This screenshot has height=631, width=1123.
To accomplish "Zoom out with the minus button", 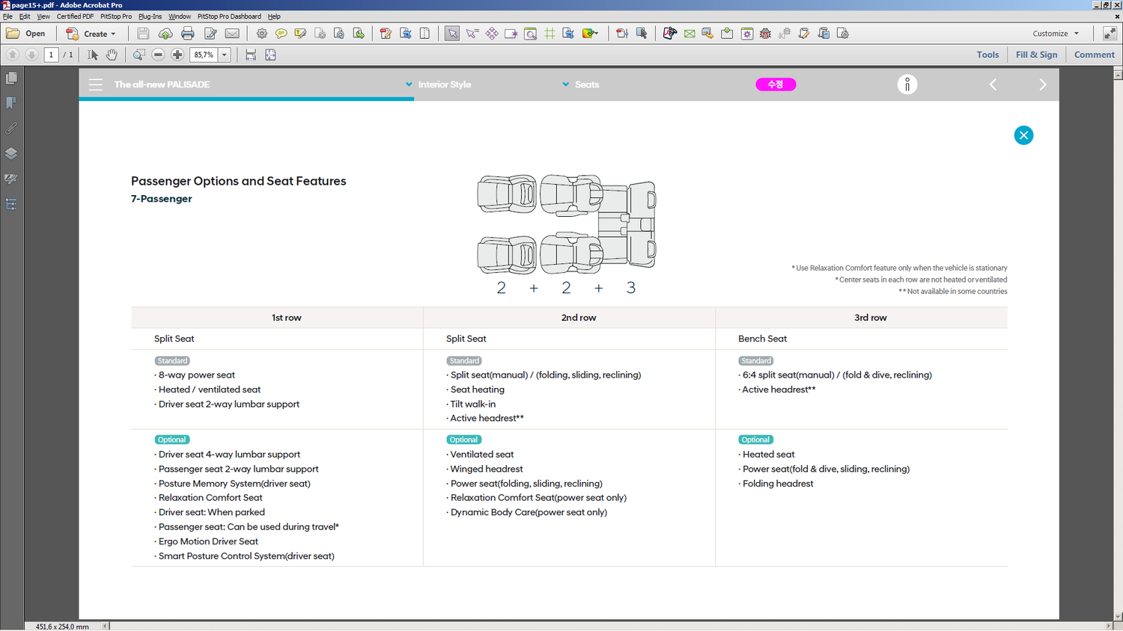I will (158, 55).
